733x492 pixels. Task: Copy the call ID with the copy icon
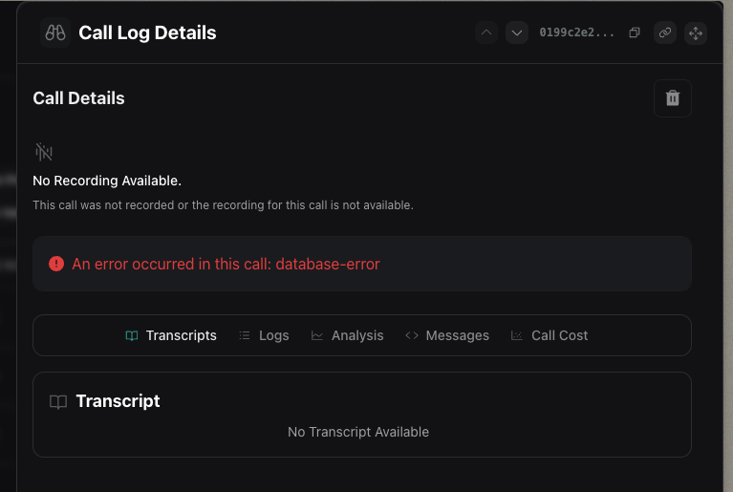[635, 32]
